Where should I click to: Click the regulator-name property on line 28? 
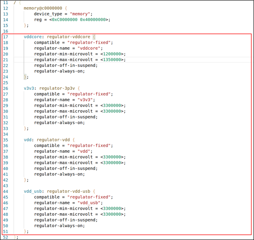pos(52,100)
